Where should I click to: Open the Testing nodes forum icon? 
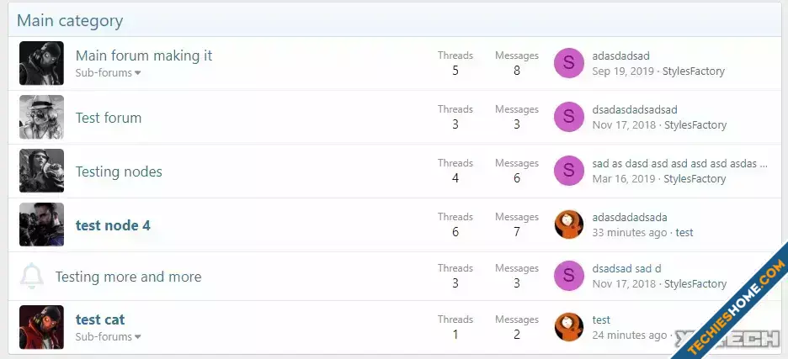[42, 171]
